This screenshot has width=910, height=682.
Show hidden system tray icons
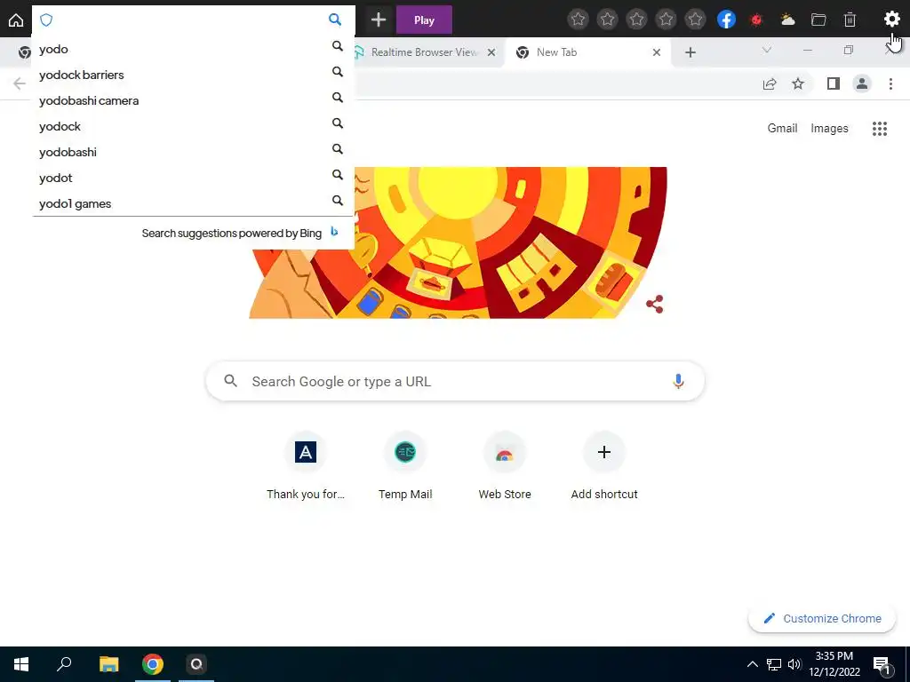[x=752, y=664]
